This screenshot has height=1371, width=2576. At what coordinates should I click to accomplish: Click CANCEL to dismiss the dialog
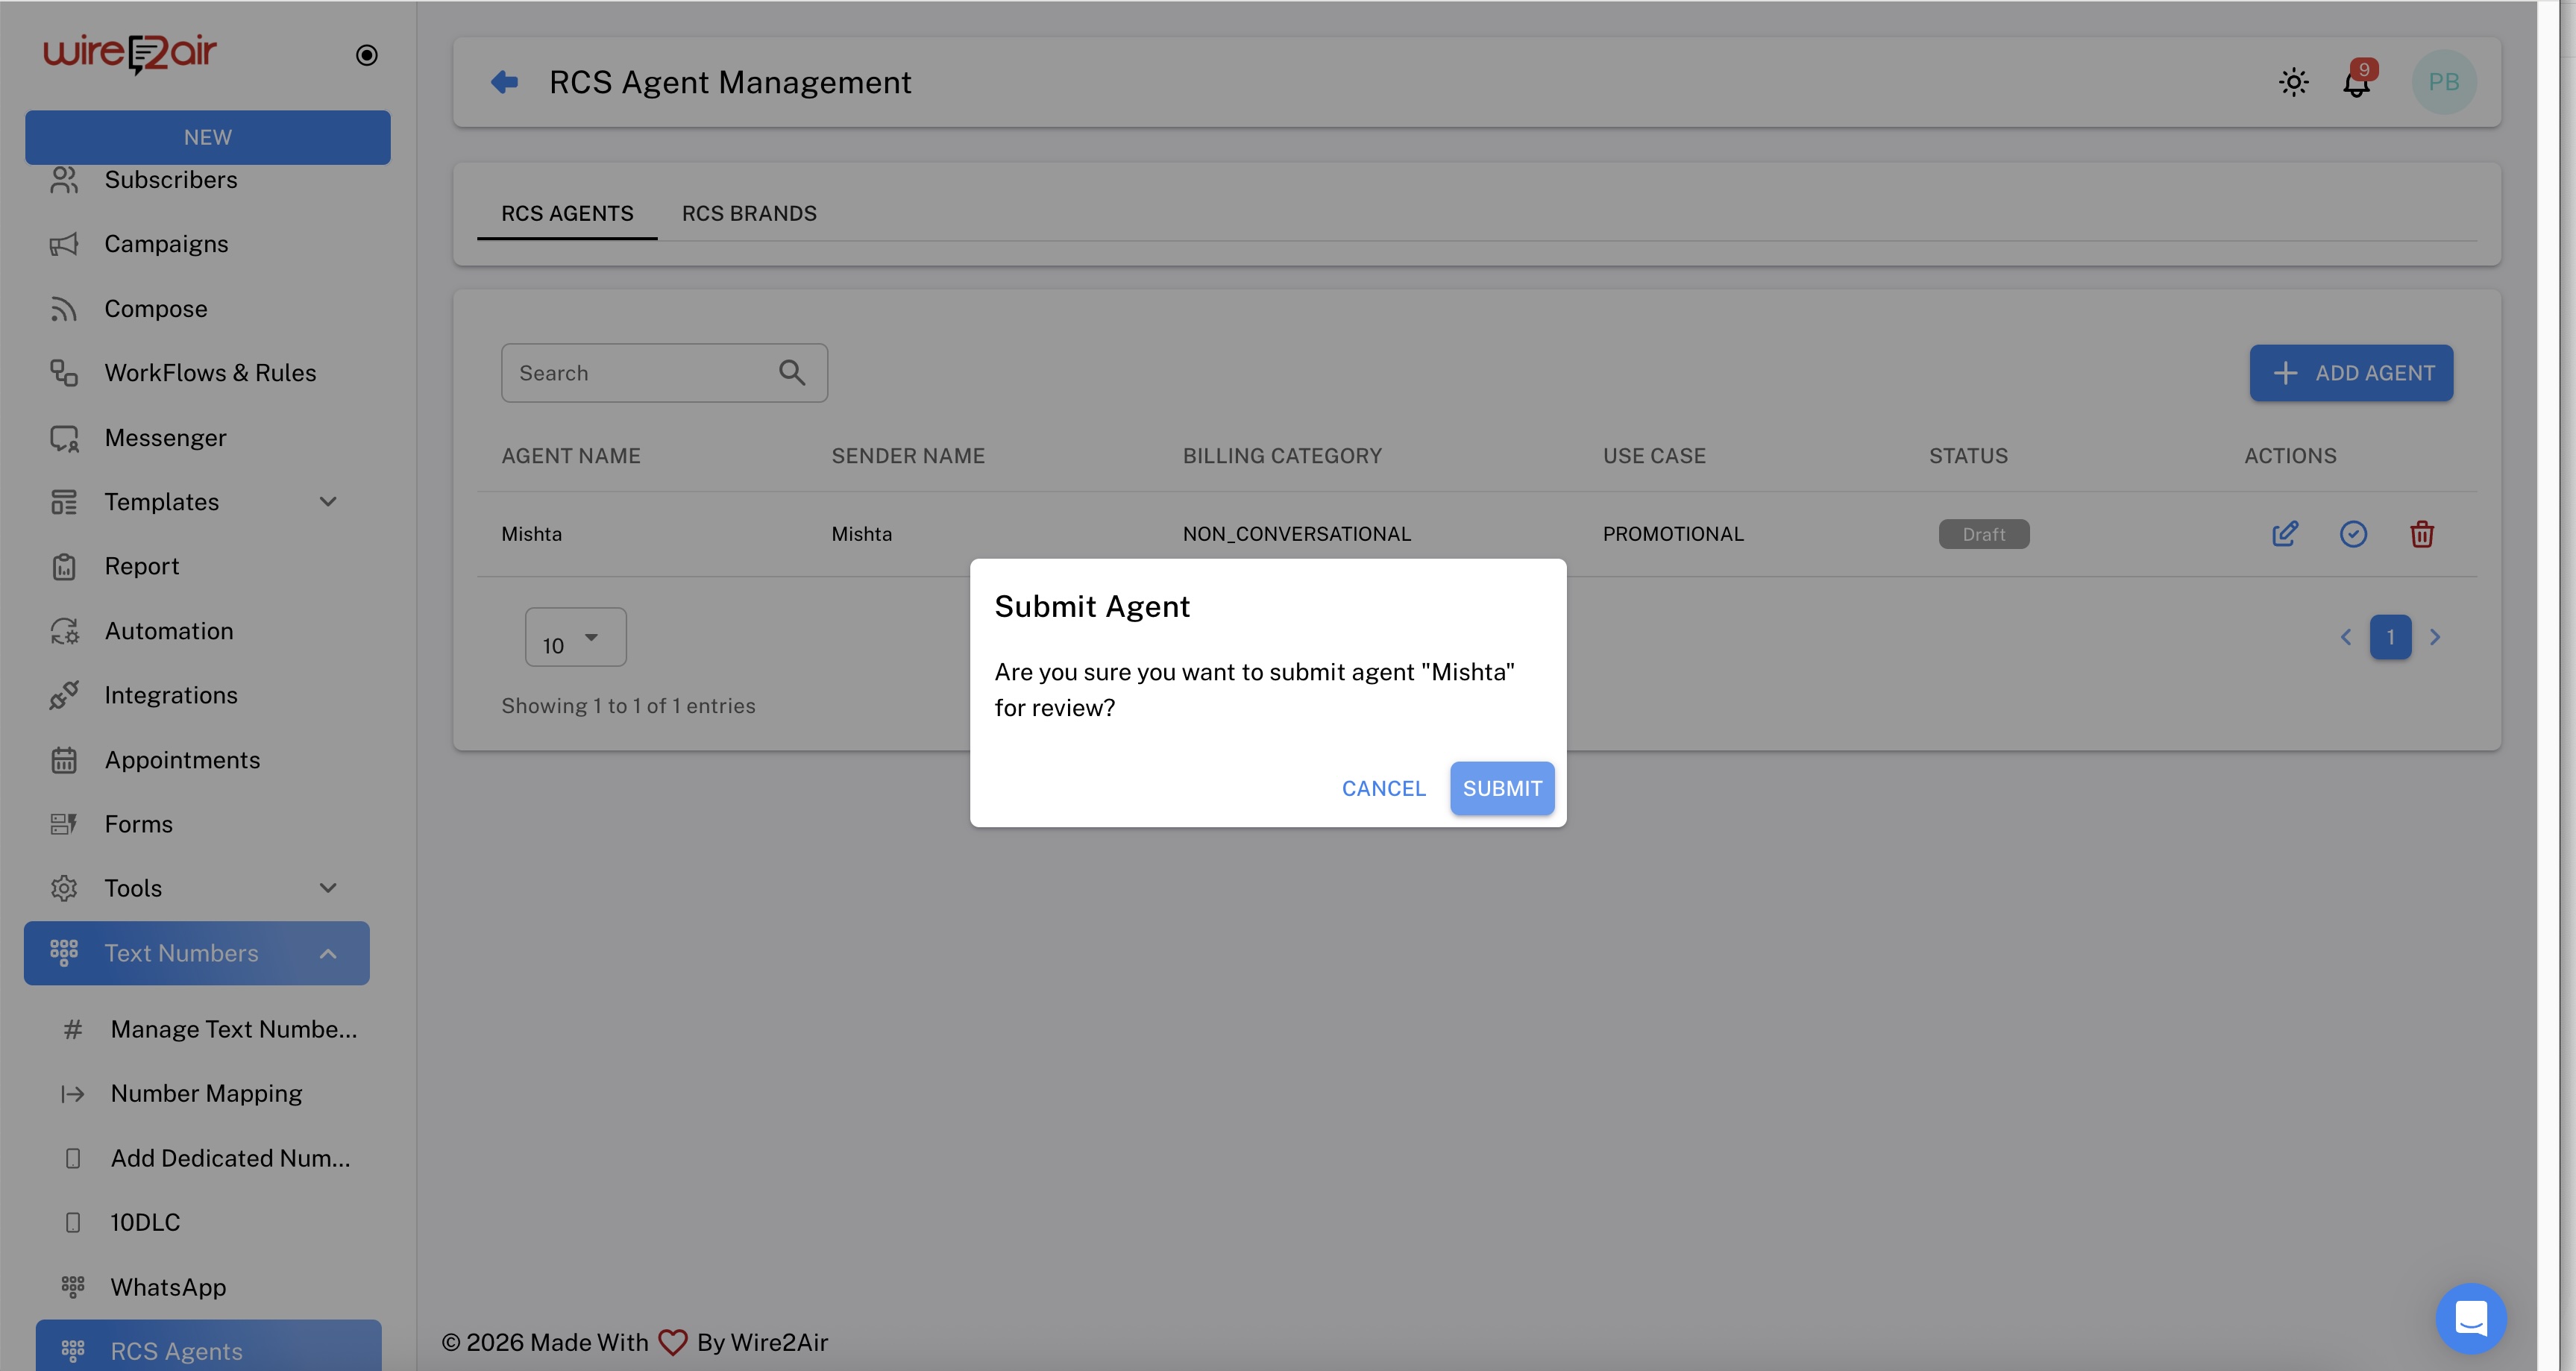(1384, 788)
